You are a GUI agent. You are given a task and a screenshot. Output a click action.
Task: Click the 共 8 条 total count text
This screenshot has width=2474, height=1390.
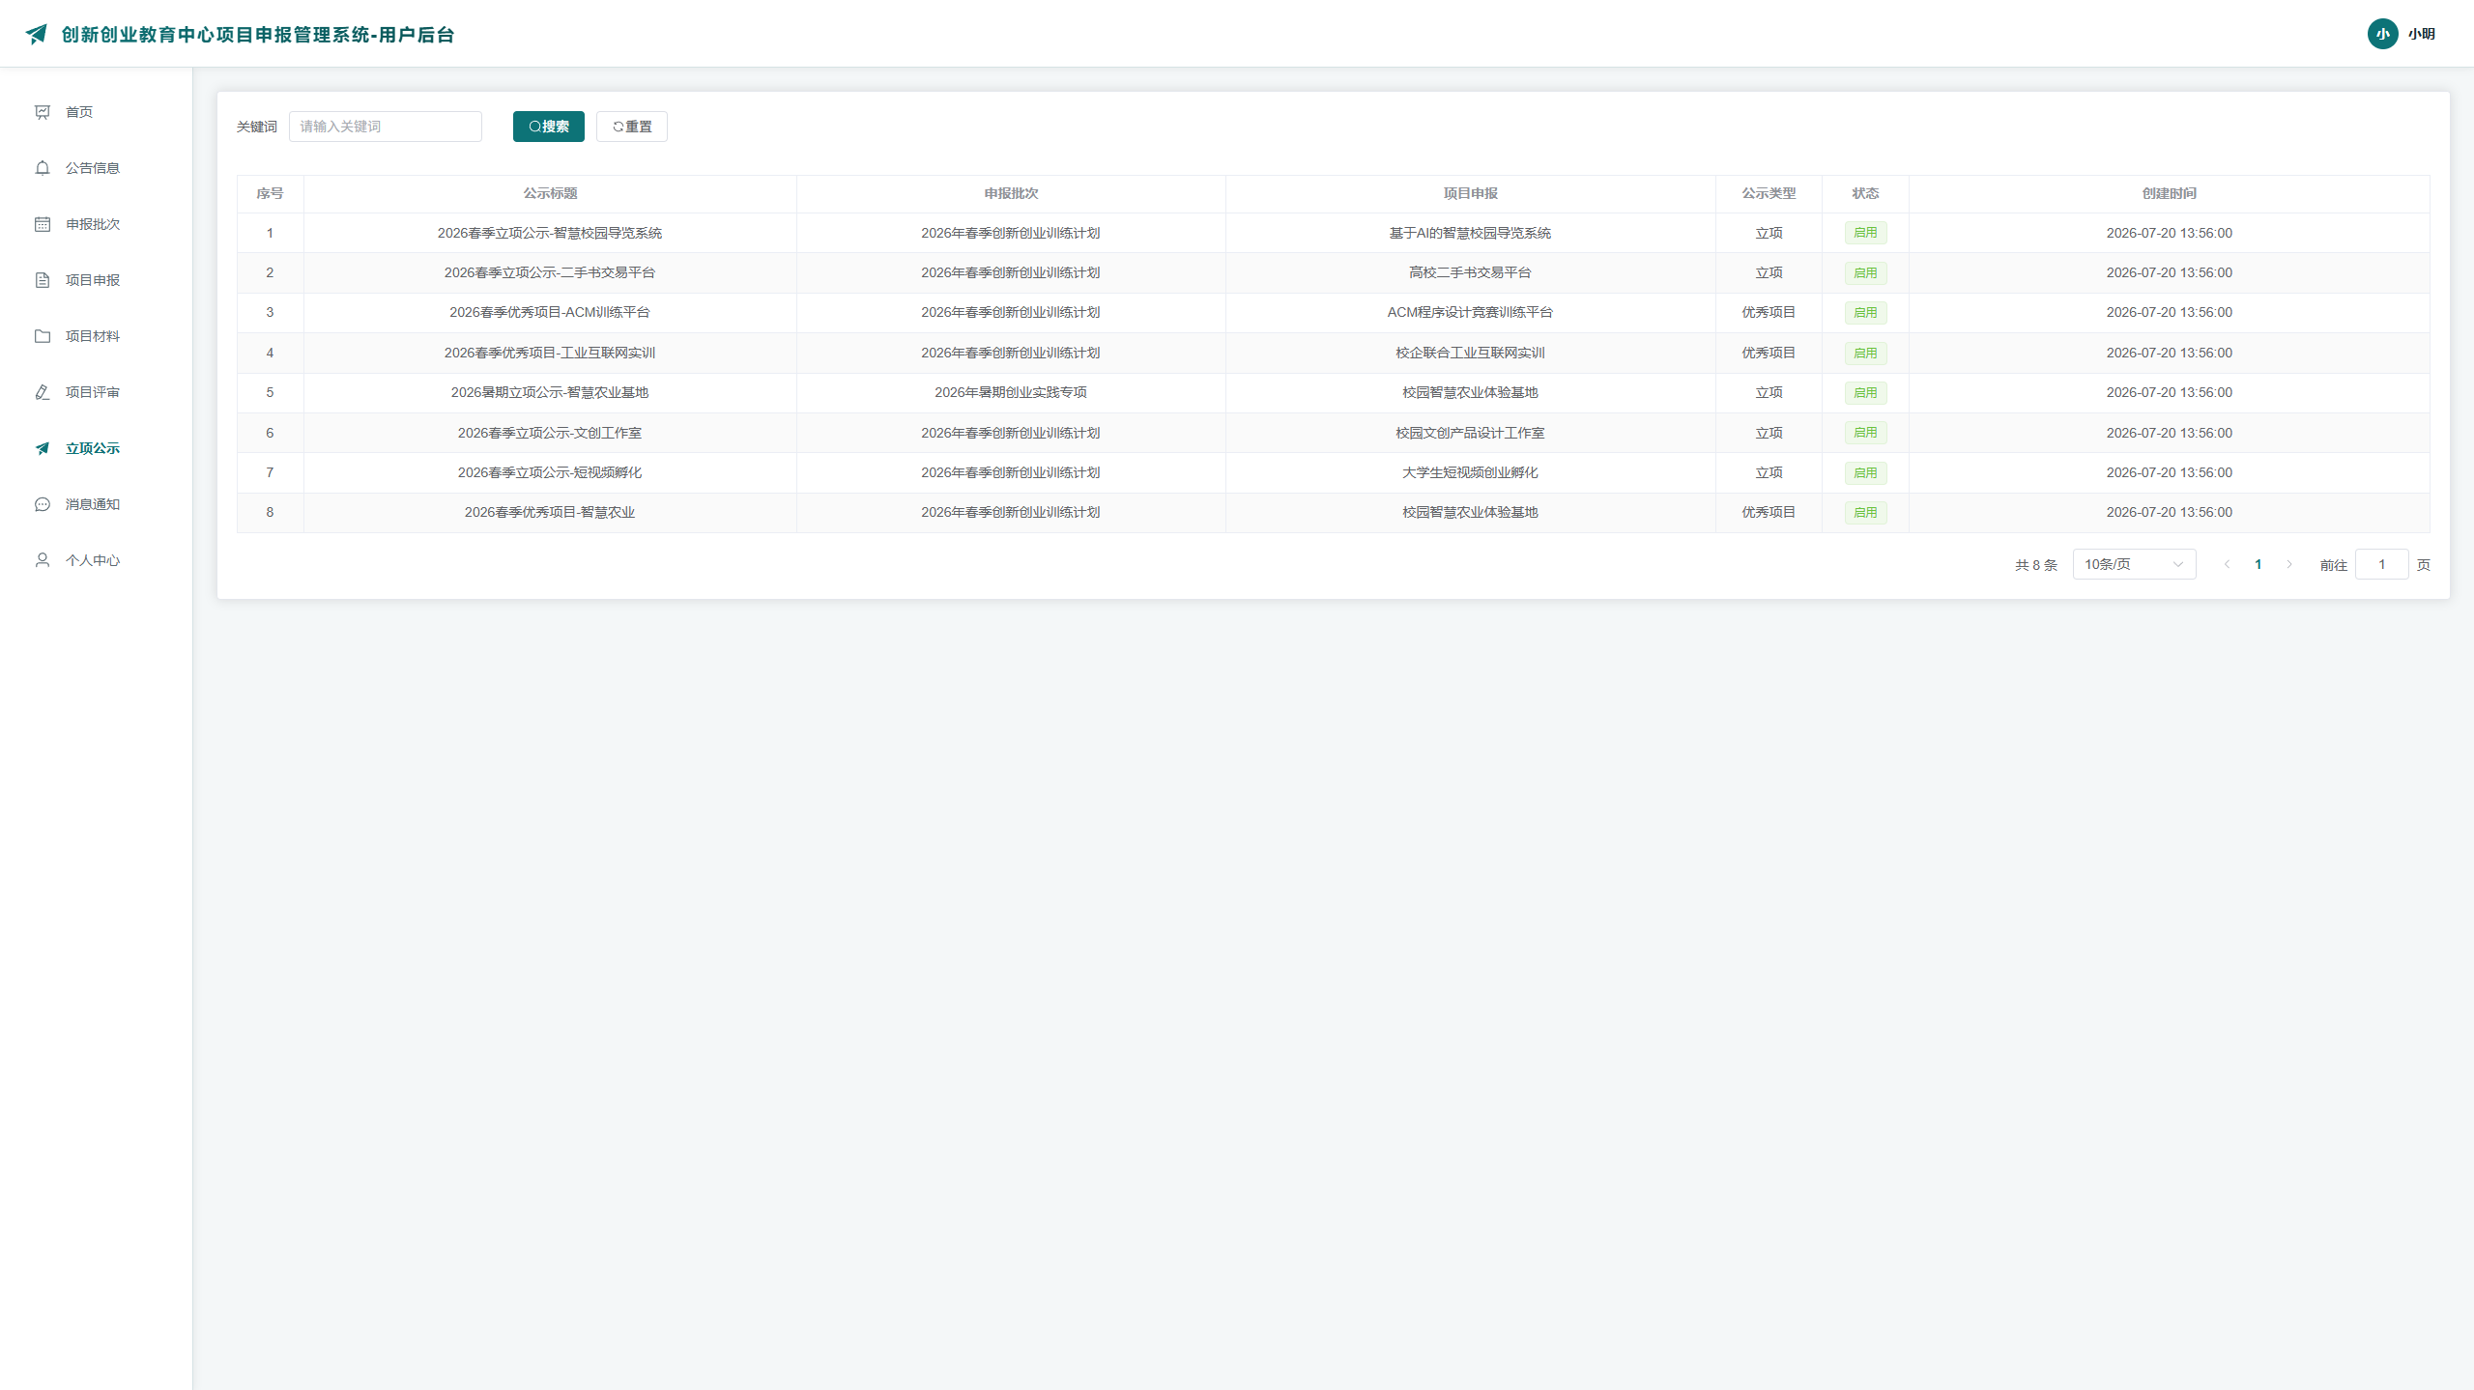2035,565
